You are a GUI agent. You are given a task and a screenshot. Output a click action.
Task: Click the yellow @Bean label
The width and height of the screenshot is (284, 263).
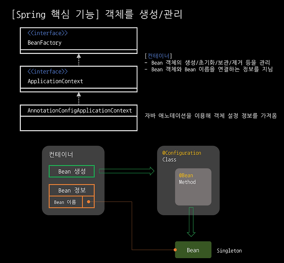pyautogui.click(x=186, y=175)
